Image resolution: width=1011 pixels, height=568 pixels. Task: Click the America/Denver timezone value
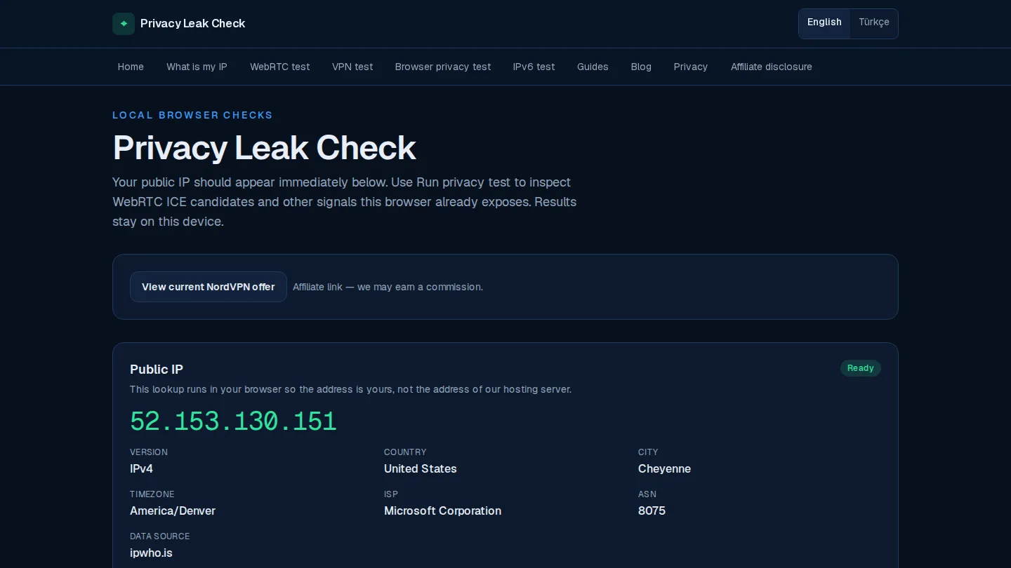pyautogui.click(x=173, y=510)
